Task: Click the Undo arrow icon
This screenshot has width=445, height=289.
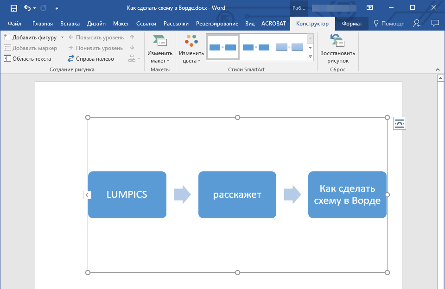Action: click(x=27, y=8)
